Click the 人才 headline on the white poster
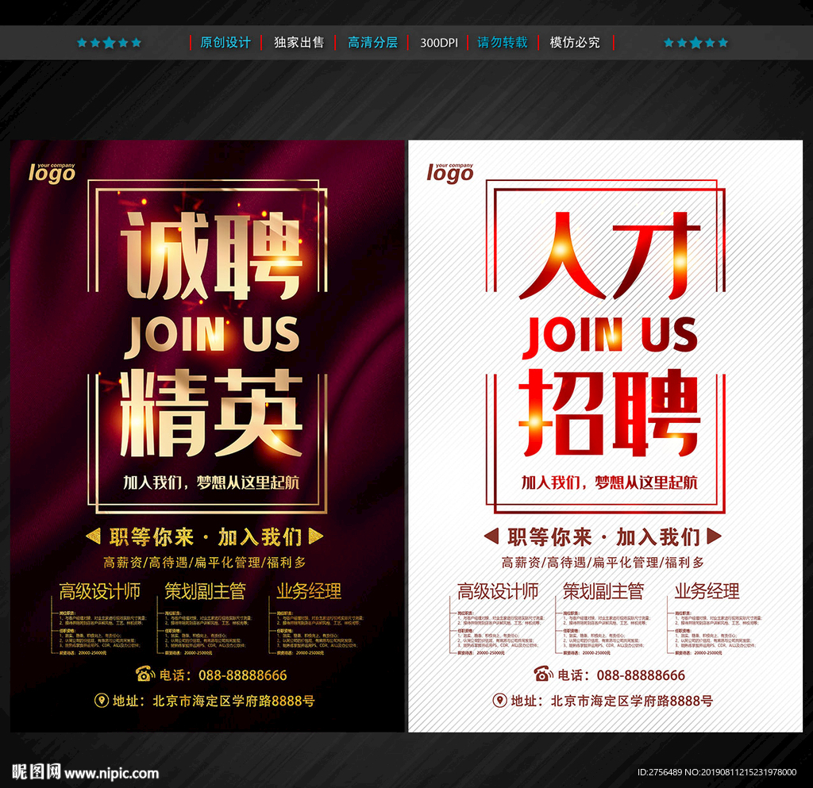 point(610,256)
